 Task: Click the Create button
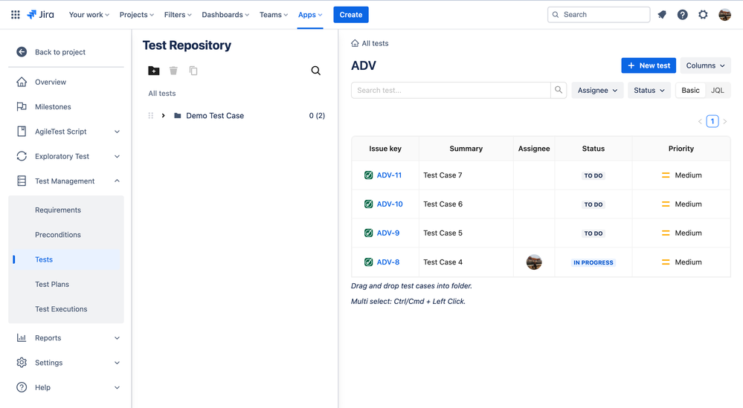coord(350,15)
